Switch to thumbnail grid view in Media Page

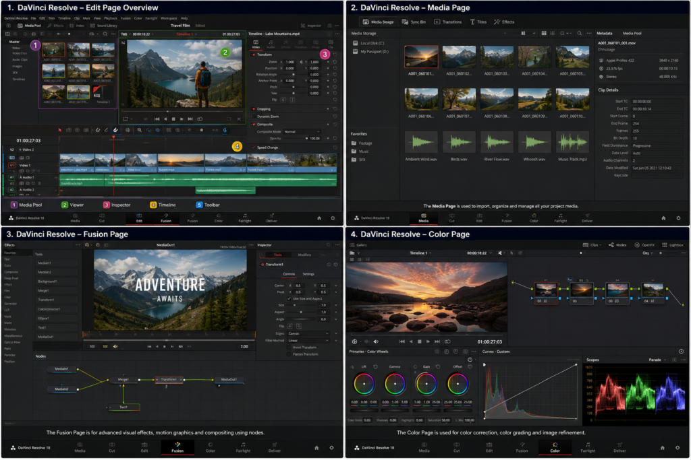pyautogui.click(x=544, y=34)
